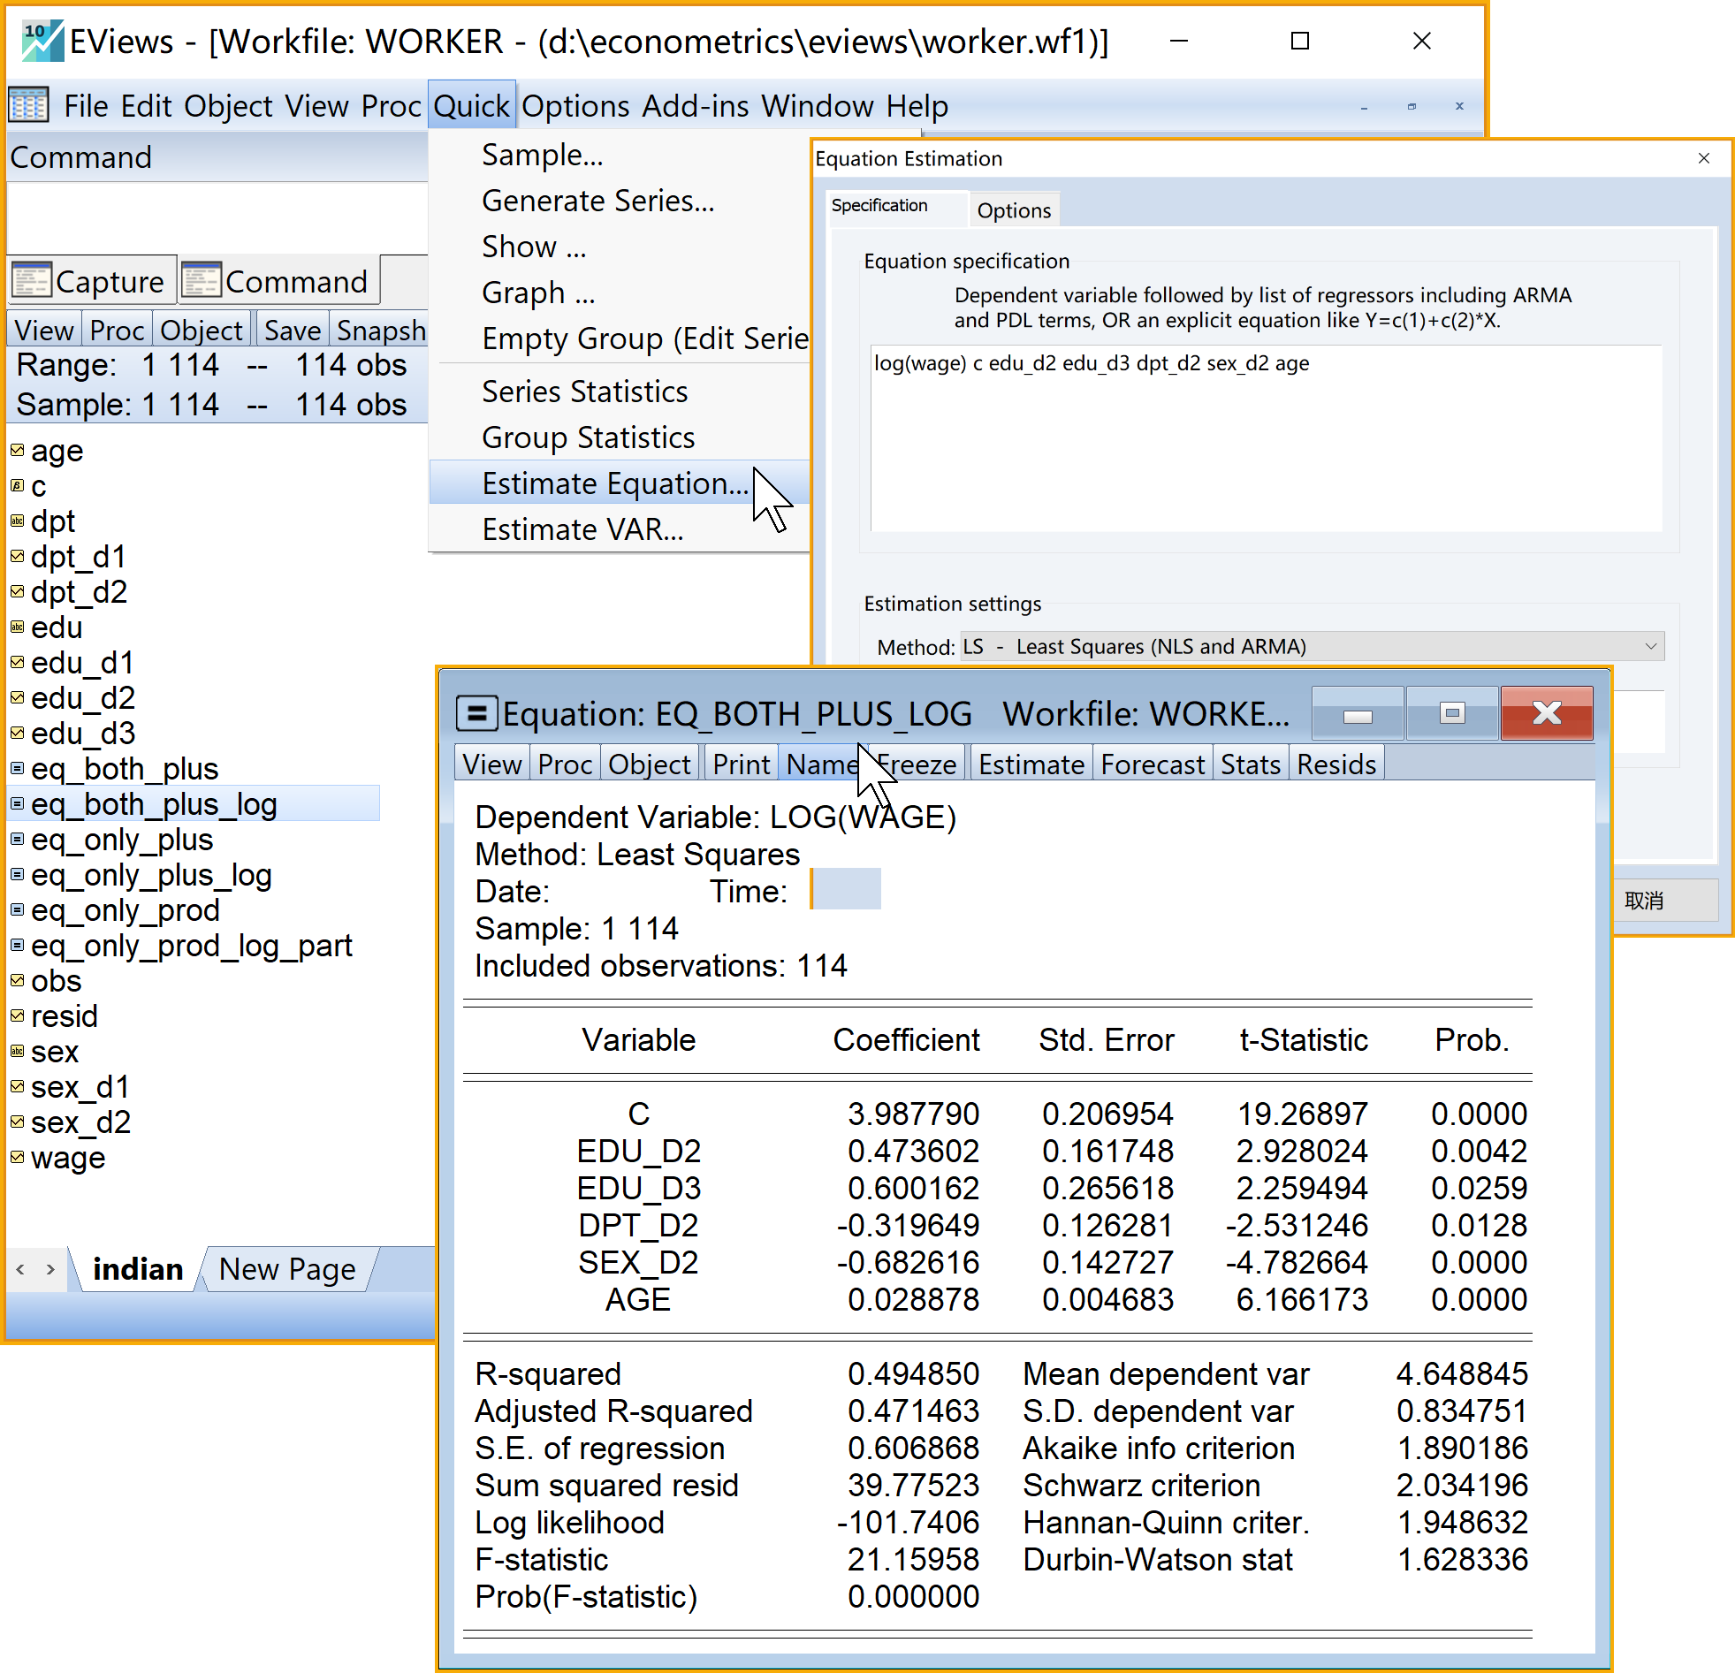Choose Estimate VAR... from Quick menu
Image resolution: width=1735 pixels, height=1673 pixels.
(582, 529)
